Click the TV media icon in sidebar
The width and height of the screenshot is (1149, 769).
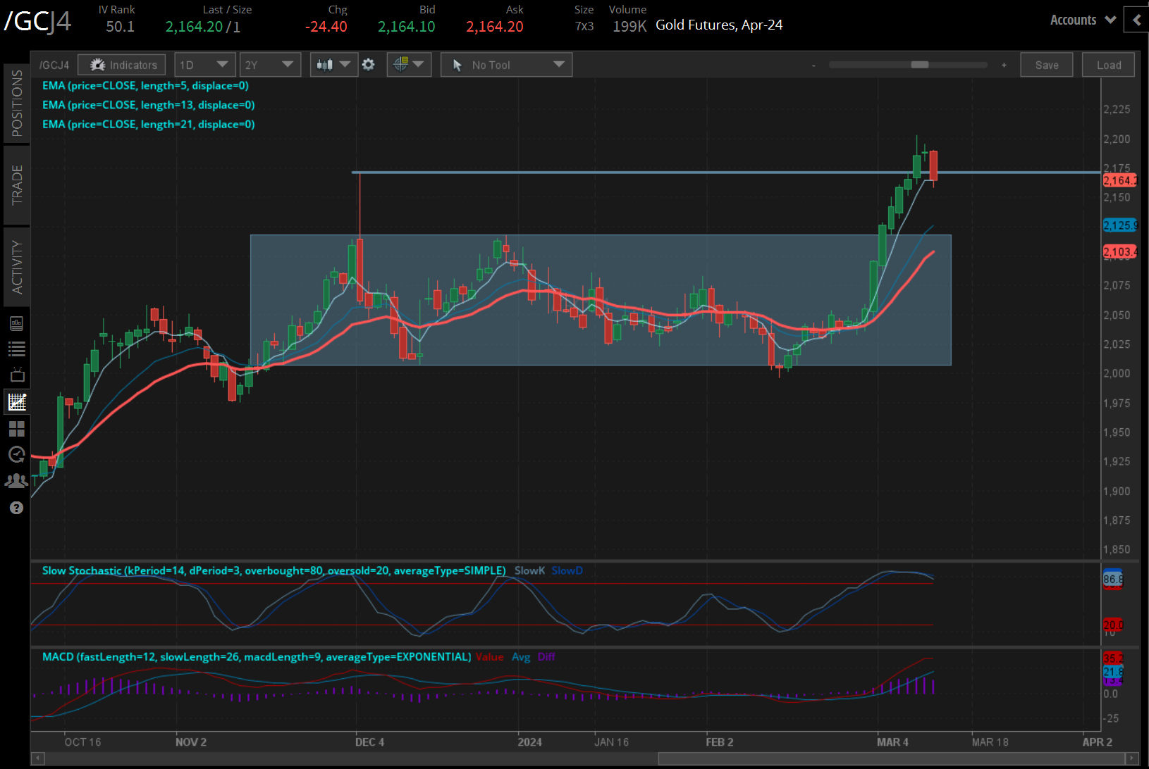click(x=17, y=375)
